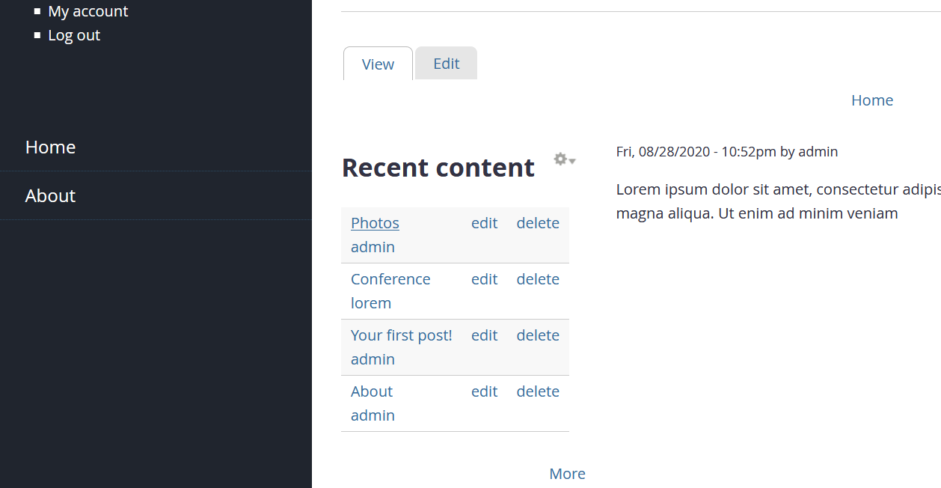Edit "Your first post!"
Screen dimensions: 941x488
pos(484,335)
